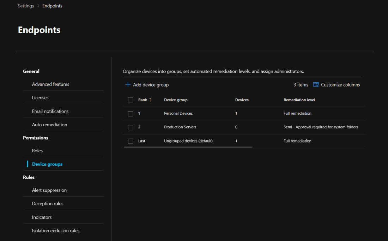Click the Permissions section heading
388x241 pixels.
point(36,138)
